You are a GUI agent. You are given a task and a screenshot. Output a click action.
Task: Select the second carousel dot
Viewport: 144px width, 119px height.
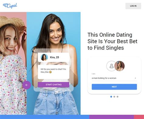(x=114, y=97)
